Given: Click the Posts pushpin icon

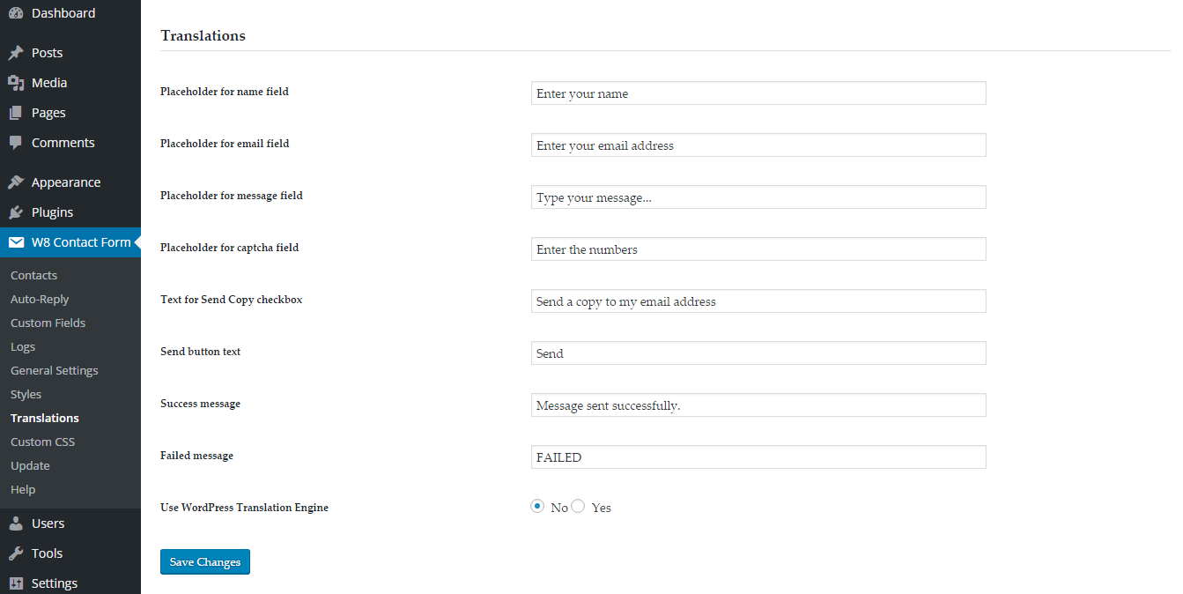Looking at the screenshot, I should [16, 53].
